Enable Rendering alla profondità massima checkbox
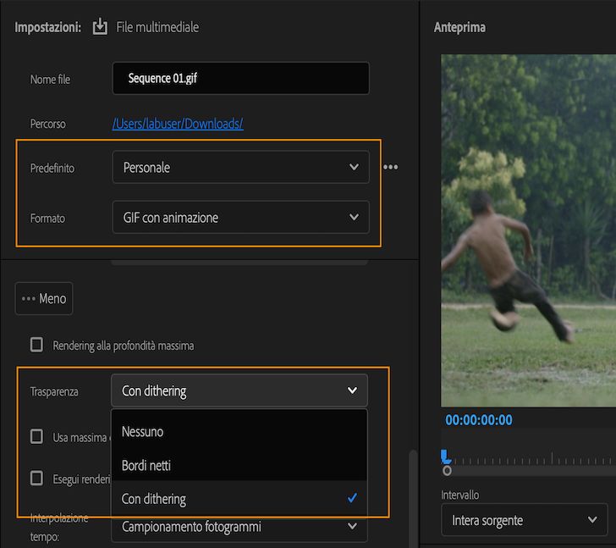The image size is (616, 548). pyautogui.click(x=36, y=345)
